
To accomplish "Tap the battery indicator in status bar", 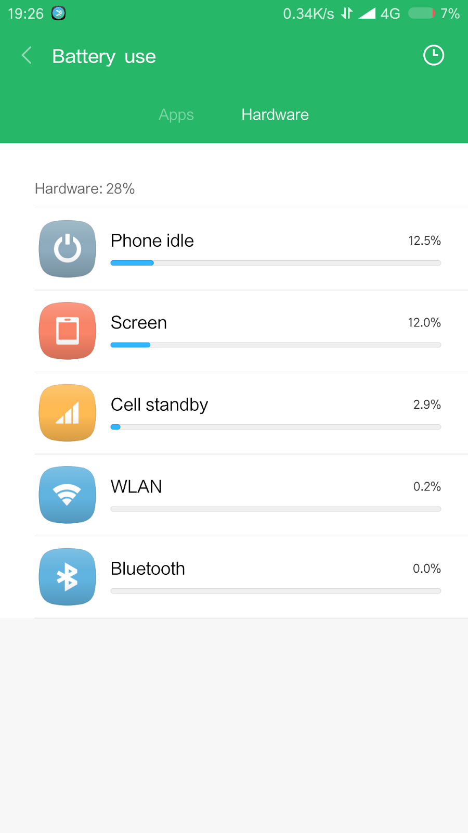I will click(421, 13).
